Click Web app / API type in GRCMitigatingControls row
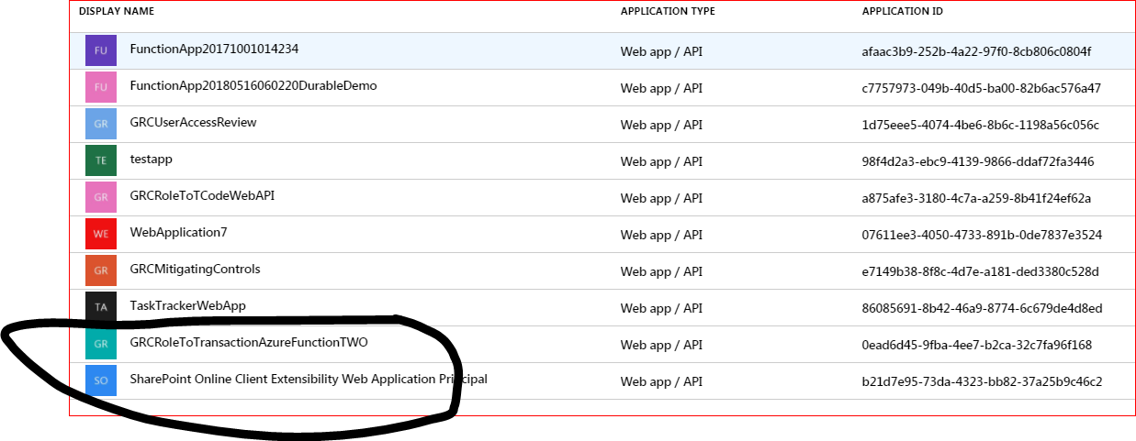This screenshot has height=441, width=1136. coord(661,271)
